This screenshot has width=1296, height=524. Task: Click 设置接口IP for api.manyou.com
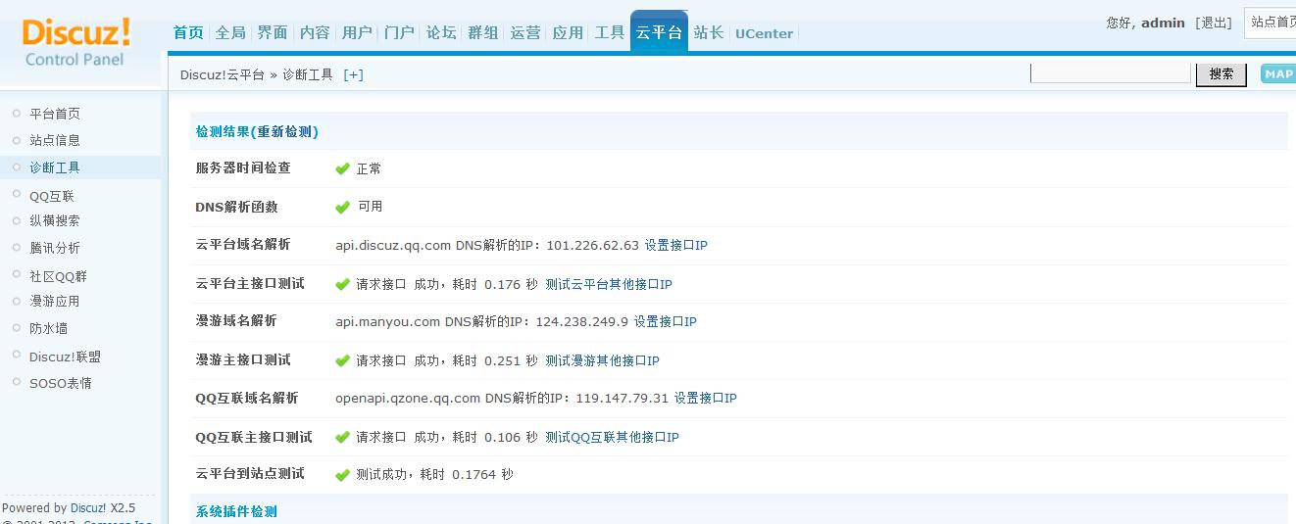click(x=665, y=321)
